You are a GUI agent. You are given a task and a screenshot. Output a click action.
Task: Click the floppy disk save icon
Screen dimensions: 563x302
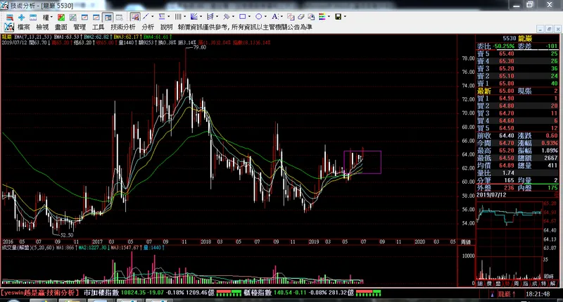tap(339, 16)
